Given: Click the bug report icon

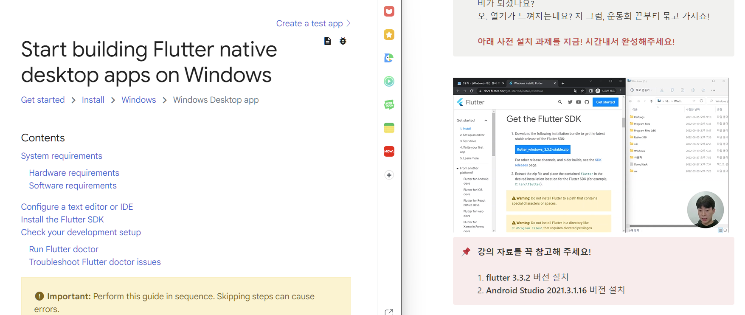Looking at the screenshot, I should coord(343,41).
